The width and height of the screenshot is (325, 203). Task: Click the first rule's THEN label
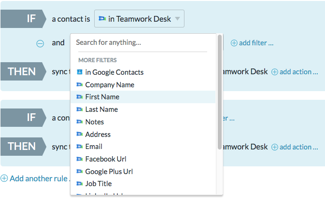(x=23, y=71)
